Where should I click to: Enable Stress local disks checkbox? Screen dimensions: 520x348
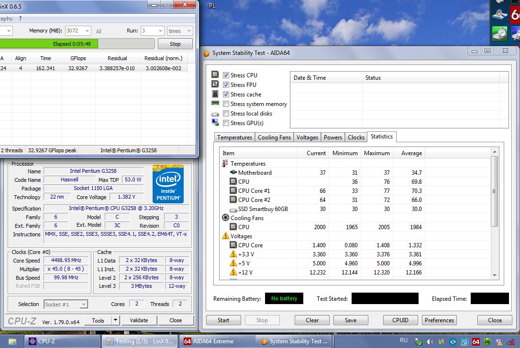(226, 114)
